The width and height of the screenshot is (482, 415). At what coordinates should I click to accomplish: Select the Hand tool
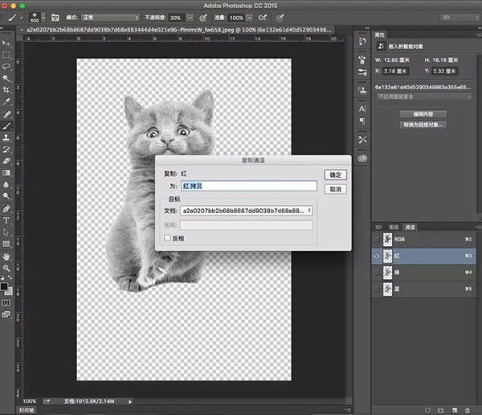[6, 256]
